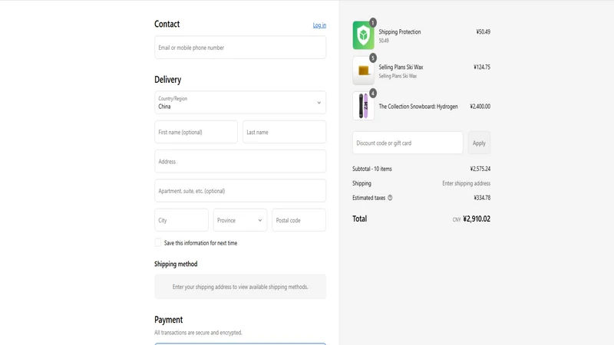Focus the Email or mobile phone number field

pos(240,48)
